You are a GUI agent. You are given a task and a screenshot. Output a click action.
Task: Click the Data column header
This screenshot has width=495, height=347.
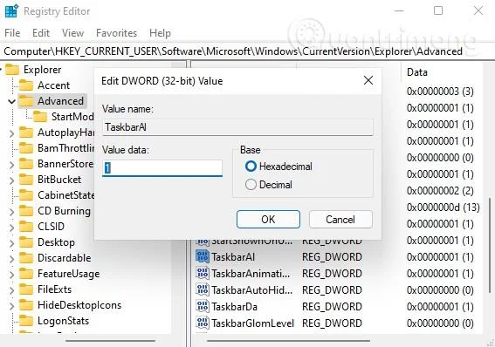(417, 72)
